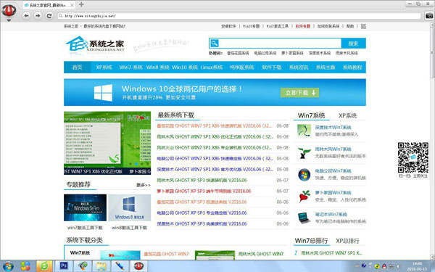Click the green 立即下载 banner button
The width and height of the screenshot is (435, 272).
tap(299, 93)
